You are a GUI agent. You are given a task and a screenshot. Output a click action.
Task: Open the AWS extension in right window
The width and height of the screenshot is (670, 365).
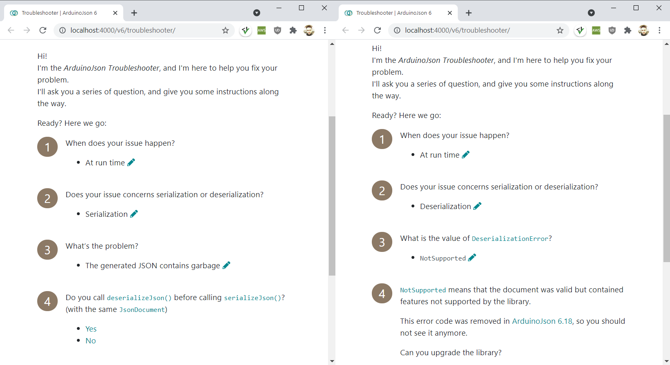tap(596, 30)
